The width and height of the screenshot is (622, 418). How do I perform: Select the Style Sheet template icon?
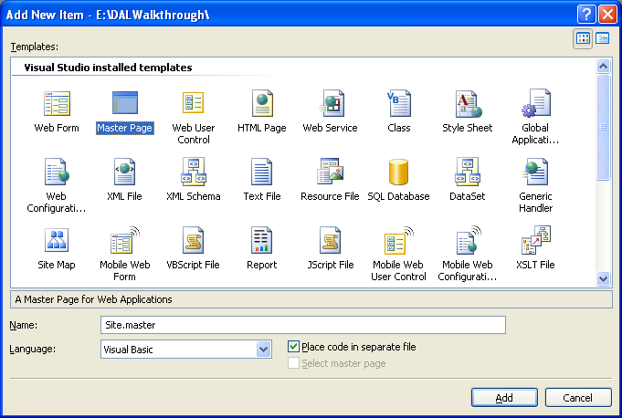click(468, 104)
